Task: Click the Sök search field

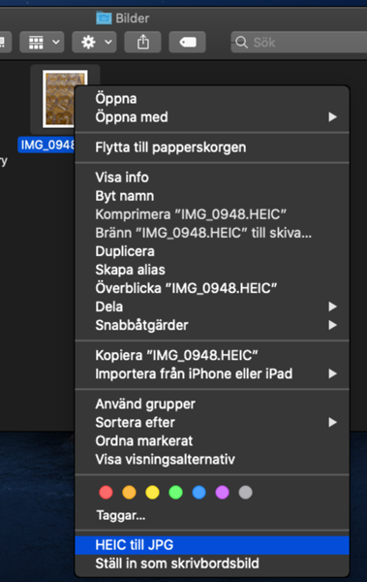Action: coord(299,42)
